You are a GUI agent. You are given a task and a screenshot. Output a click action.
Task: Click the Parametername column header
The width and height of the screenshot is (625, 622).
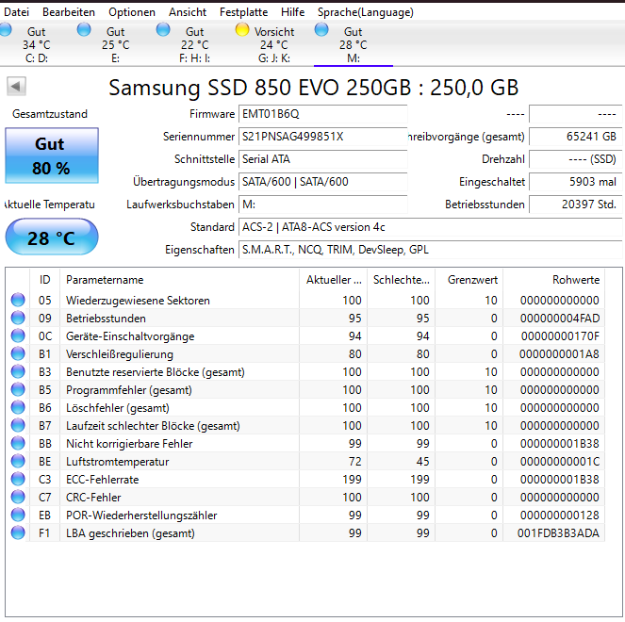point(179,280)
